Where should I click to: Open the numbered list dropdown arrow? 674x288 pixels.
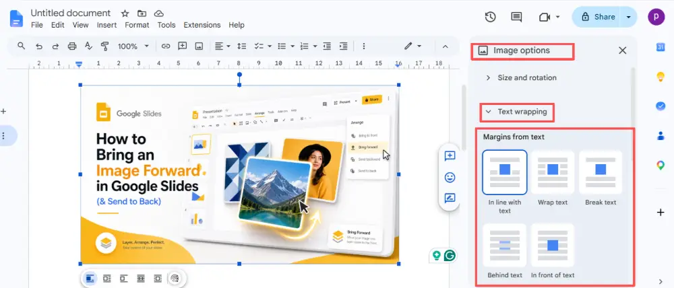tap(315, 46)
